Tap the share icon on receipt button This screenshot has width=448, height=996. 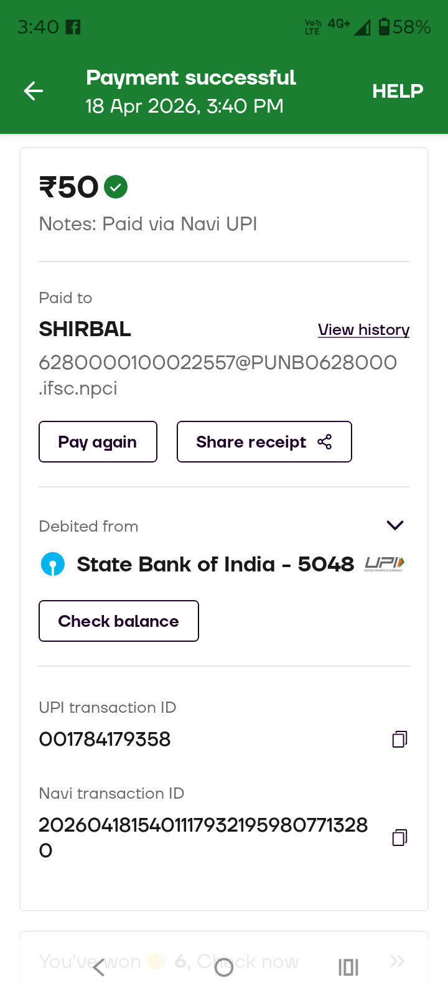click(325, 442)
